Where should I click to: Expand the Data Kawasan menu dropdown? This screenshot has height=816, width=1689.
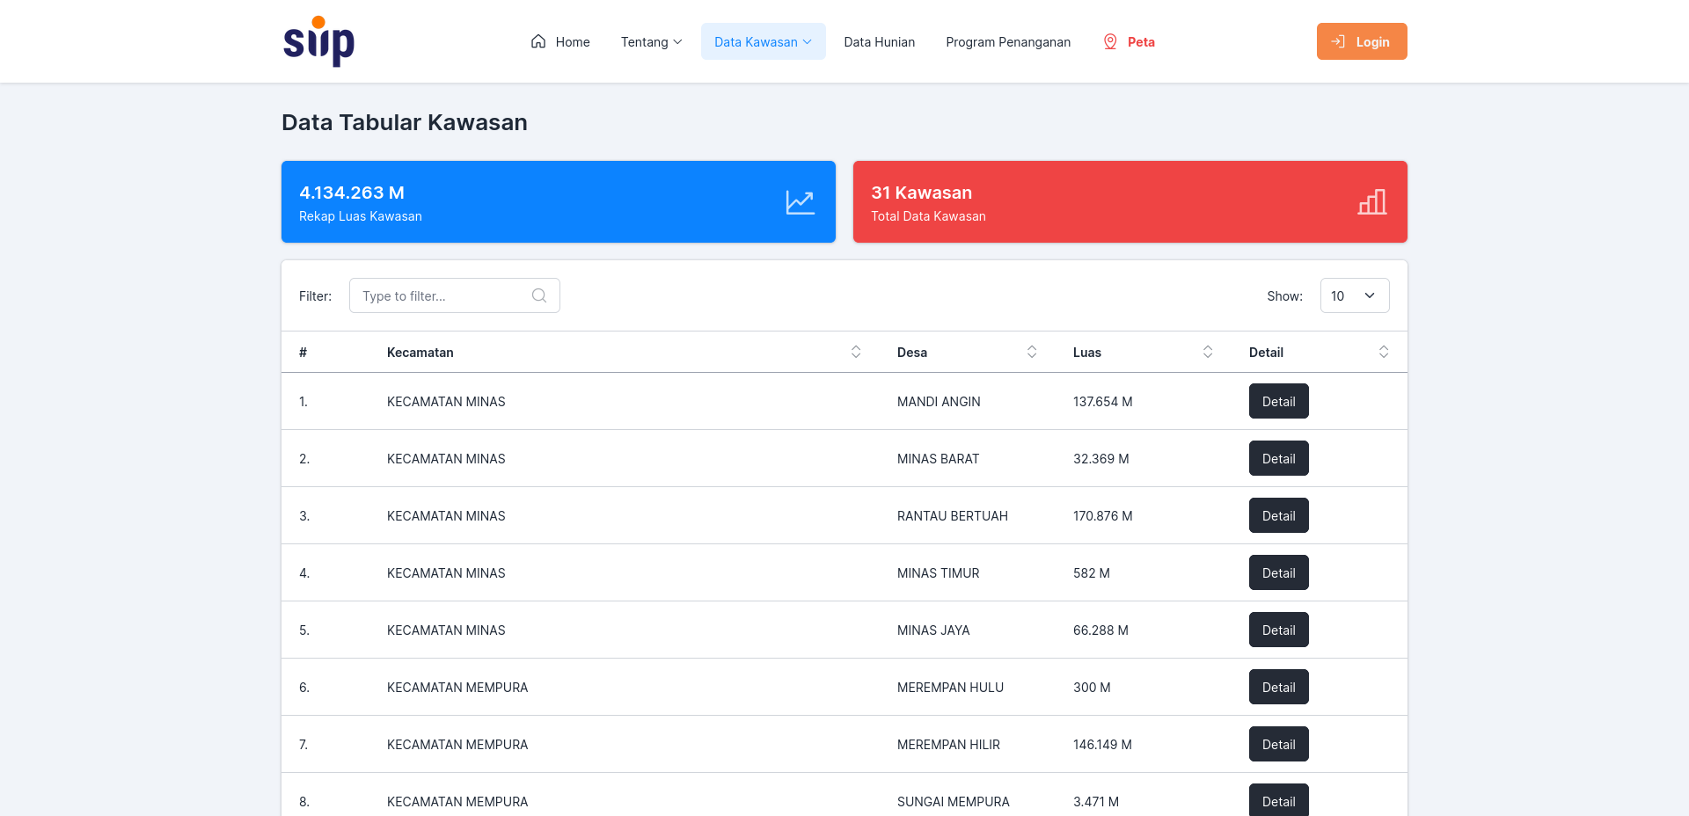pyautogui.click(x=763, y=41)
